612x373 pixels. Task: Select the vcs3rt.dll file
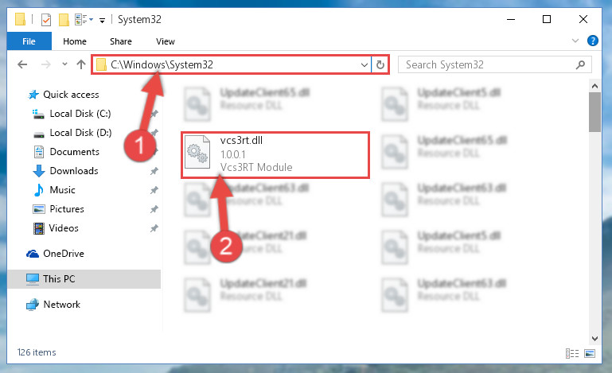[275, 154]
